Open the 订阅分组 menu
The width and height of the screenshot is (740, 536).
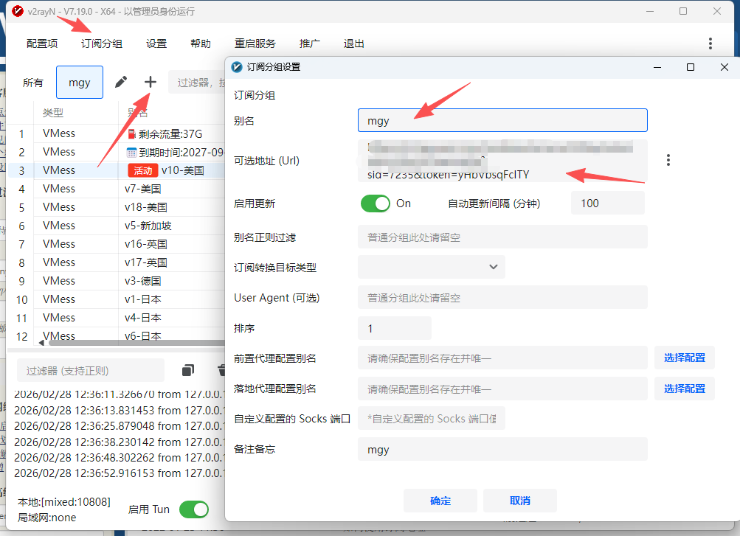tap(102, 43)
